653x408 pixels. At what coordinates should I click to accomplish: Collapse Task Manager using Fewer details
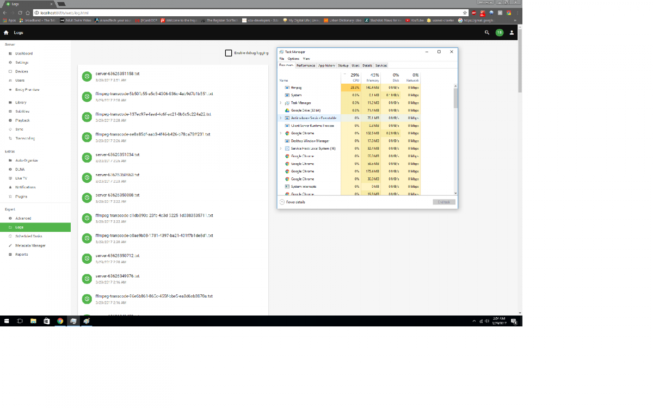(x=293, y=202)
